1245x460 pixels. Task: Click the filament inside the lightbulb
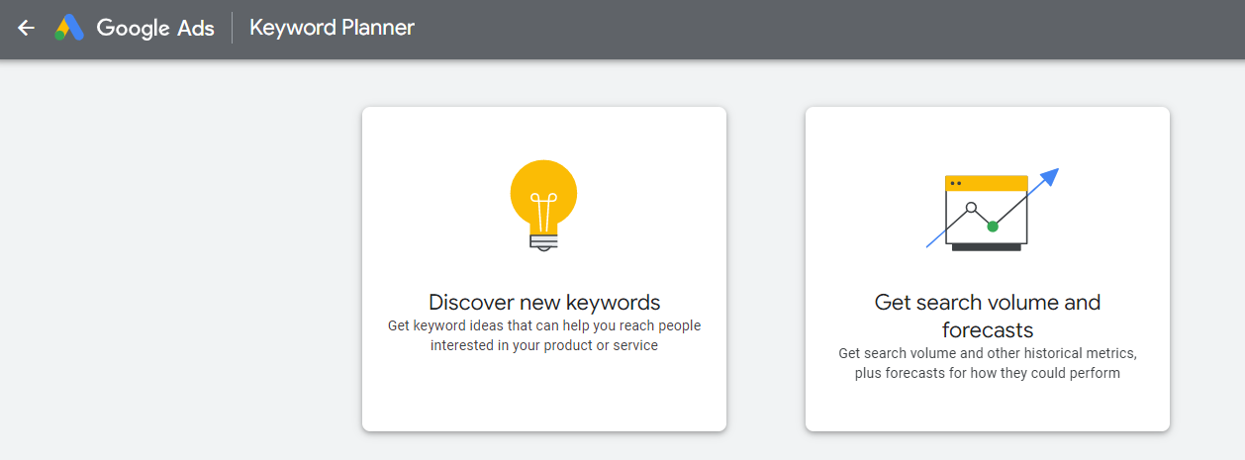543,210
